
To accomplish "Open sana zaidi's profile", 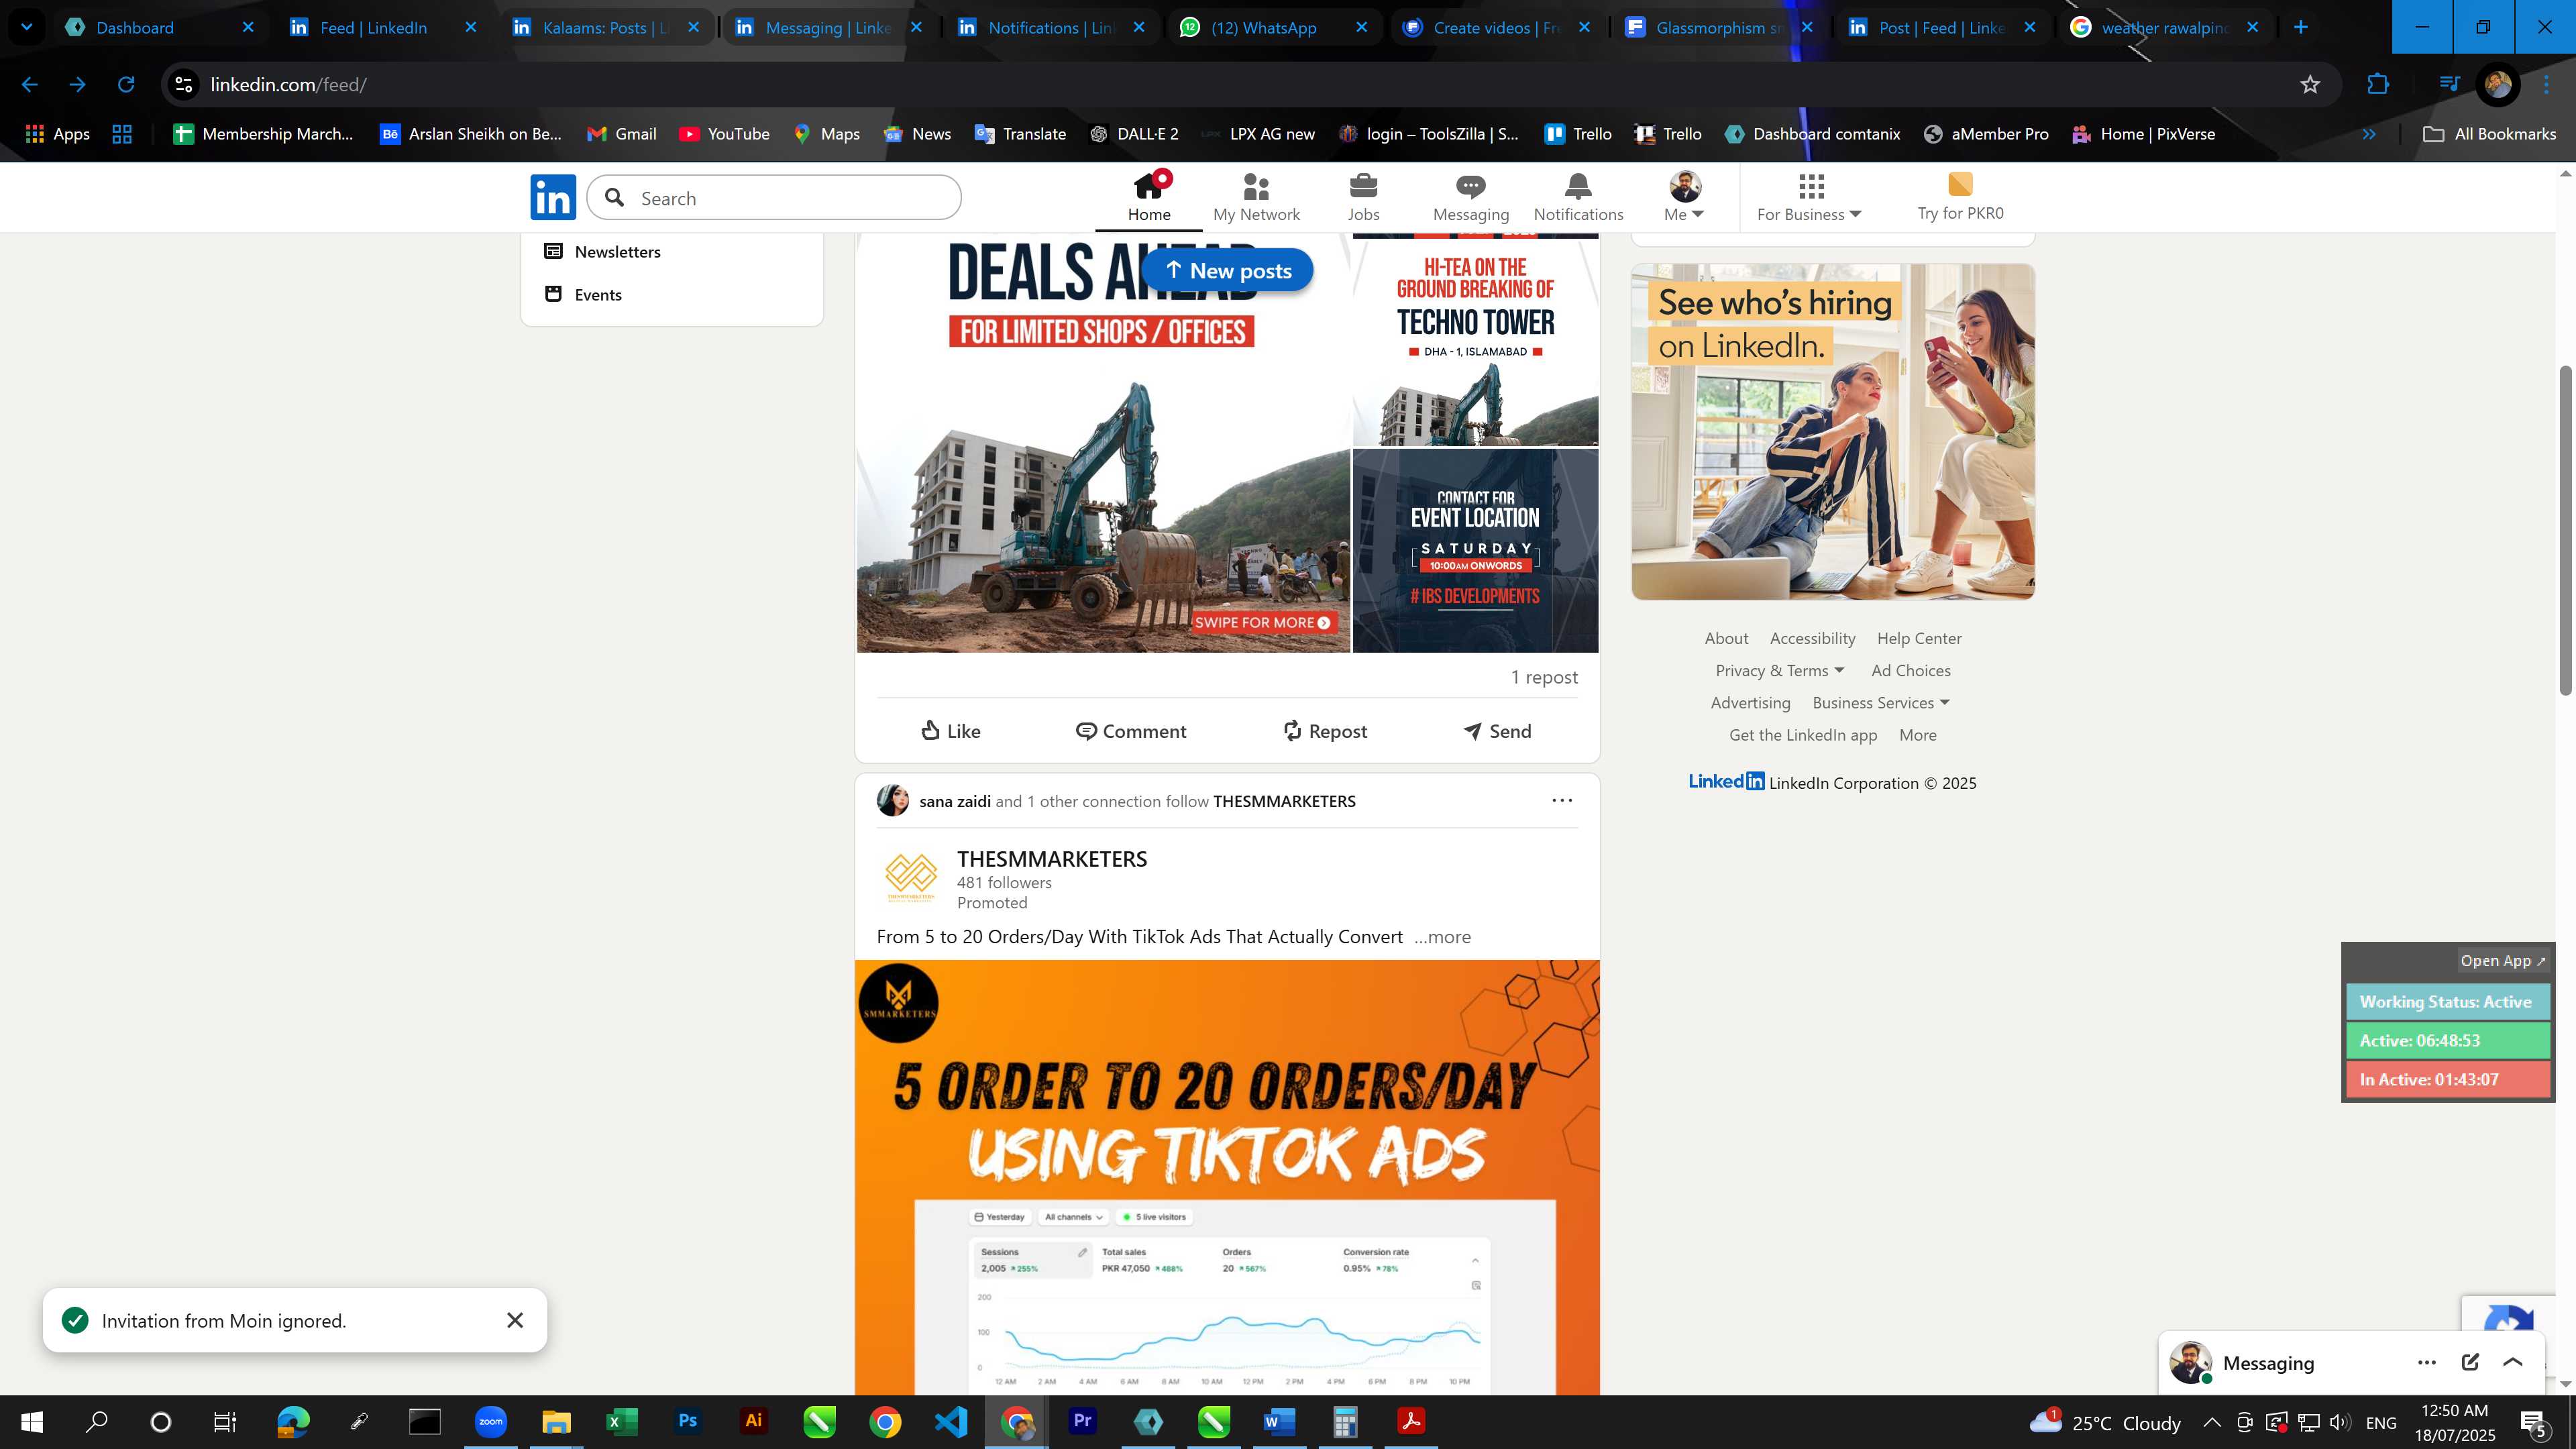I will coord(955,801).
